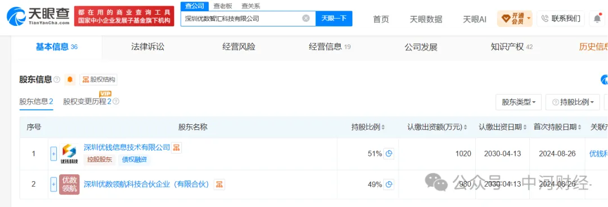Click the help icon beside 股东信息 title
608x207 pixels.
coord(57,79)
